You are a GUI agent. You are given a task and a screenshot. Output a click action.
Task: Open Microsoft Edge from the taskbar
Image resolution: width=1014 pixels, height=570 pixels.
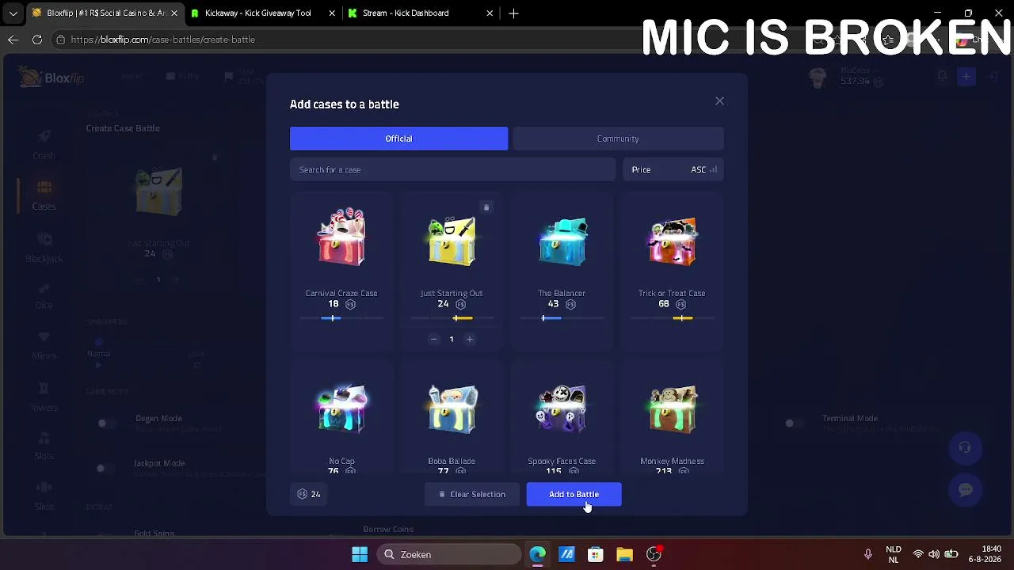click(x=537, y=554)
